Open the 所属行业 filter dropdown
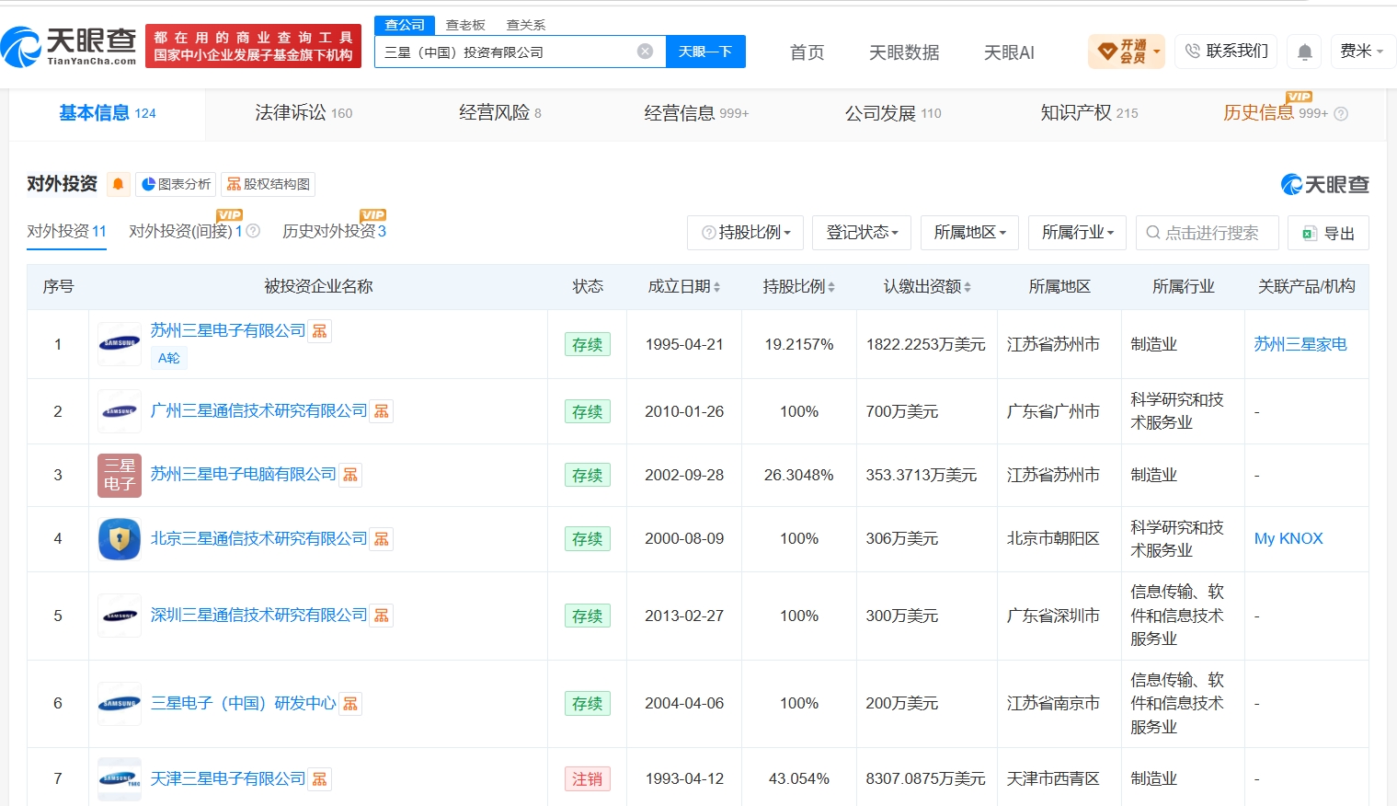 (x=1077, y=233)
